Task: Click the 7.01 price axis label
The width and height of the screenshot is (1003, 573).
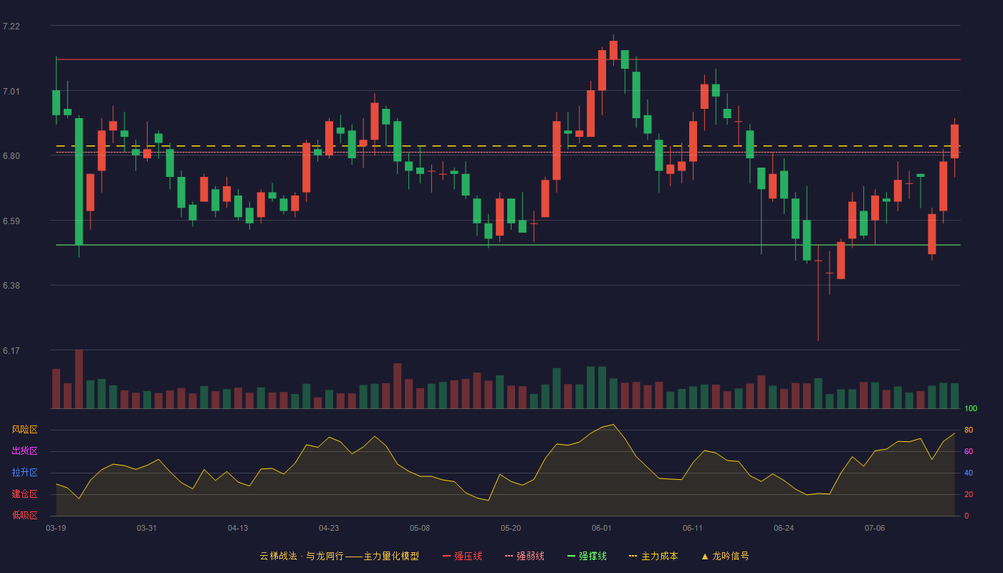Action: coord(11,91)
